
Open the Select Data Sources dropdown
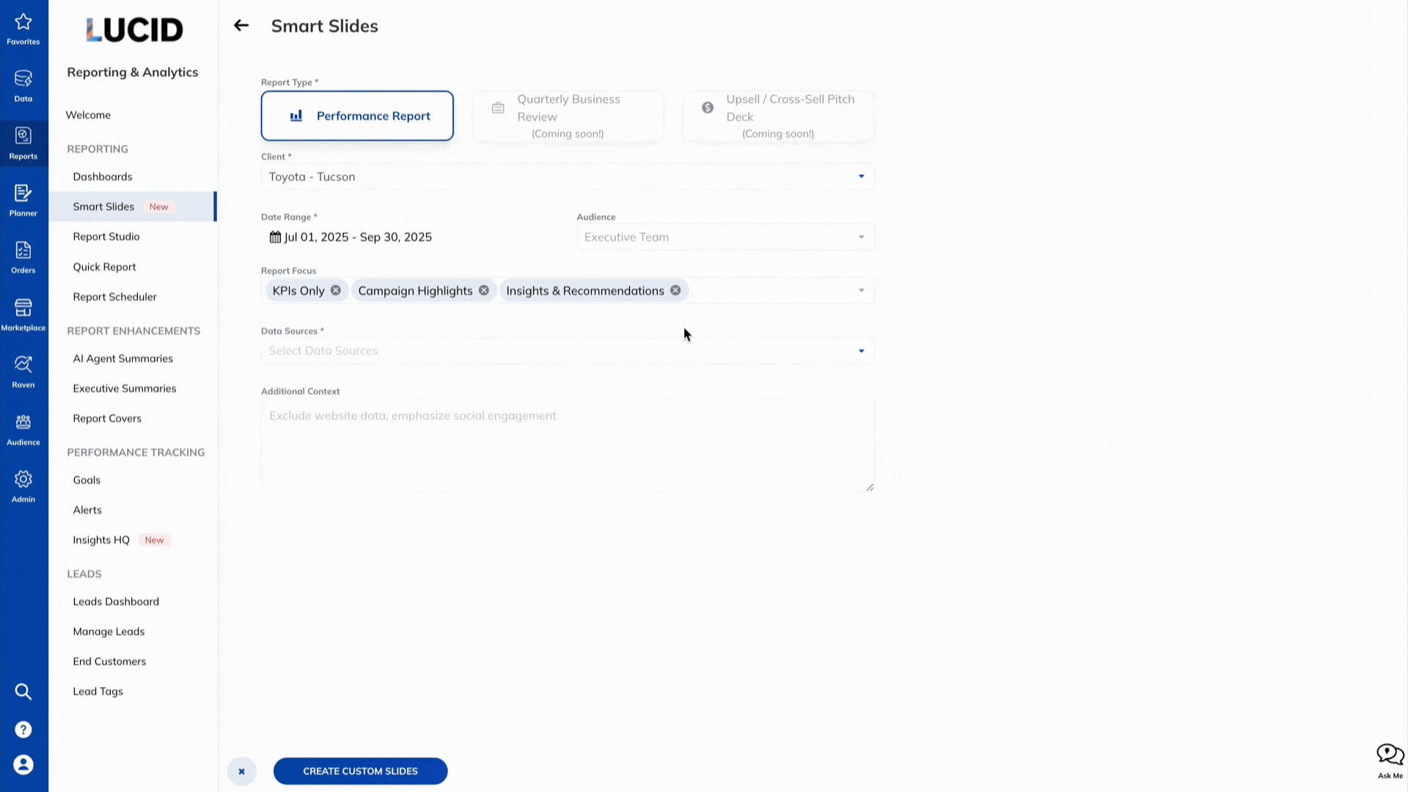[x=567, y=351]
